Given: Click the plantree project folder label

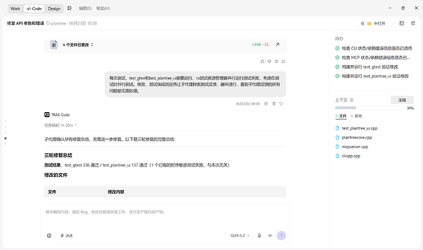Looking at the screenshot, I should [56, 23].
